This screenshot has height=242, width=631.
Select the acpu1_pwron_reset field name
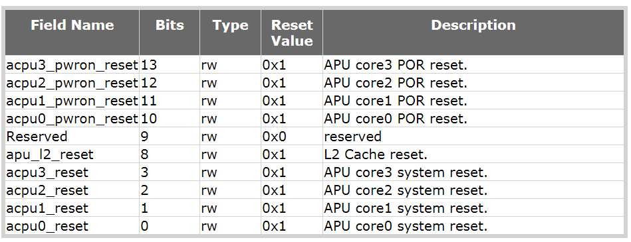(x=72, y=101)
